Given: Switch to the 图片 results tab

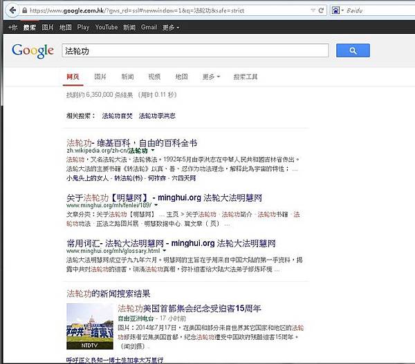Looking at the screenshot, I should tap(100, 77).
